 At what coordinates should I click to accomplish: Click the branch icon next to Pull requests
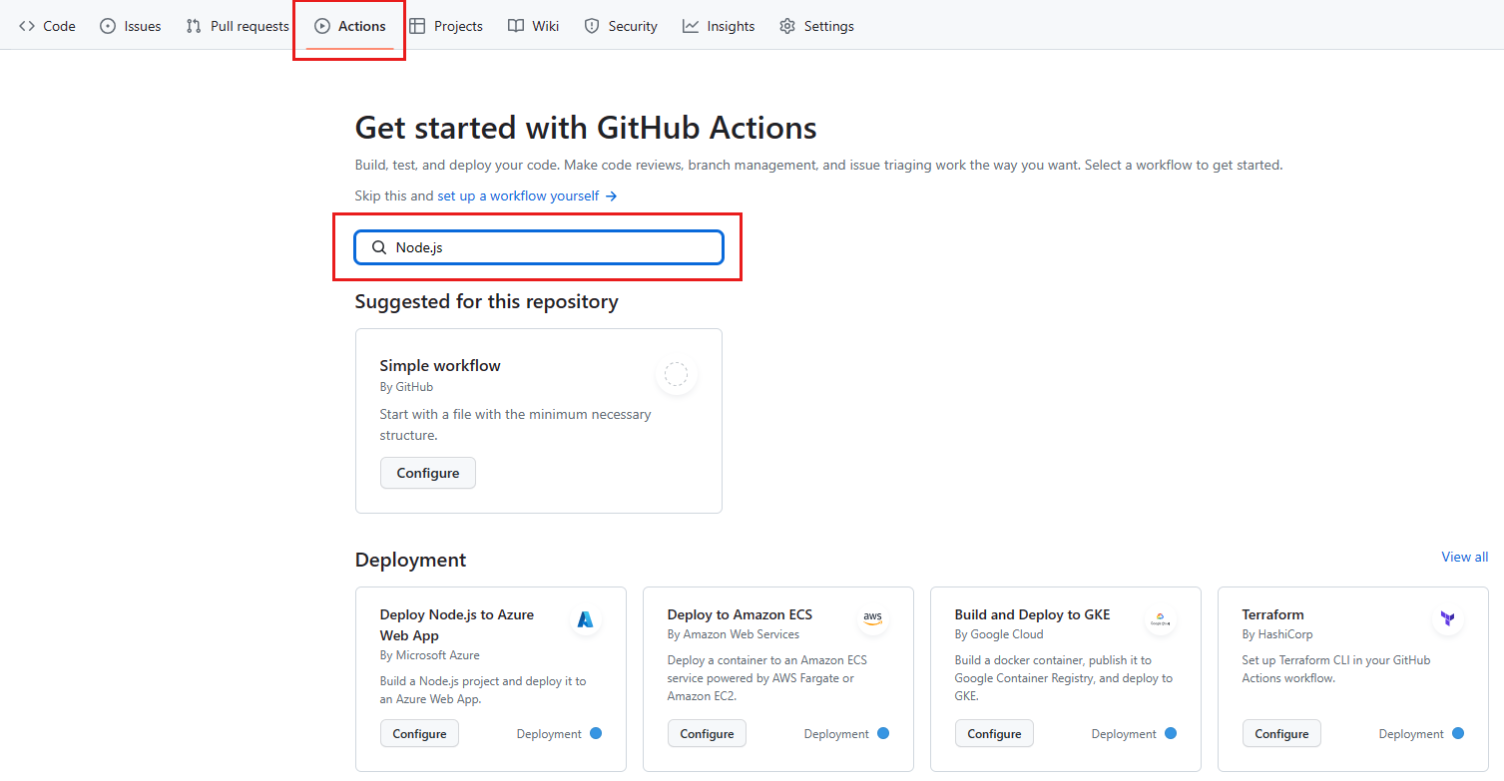(x=192, y=26)
